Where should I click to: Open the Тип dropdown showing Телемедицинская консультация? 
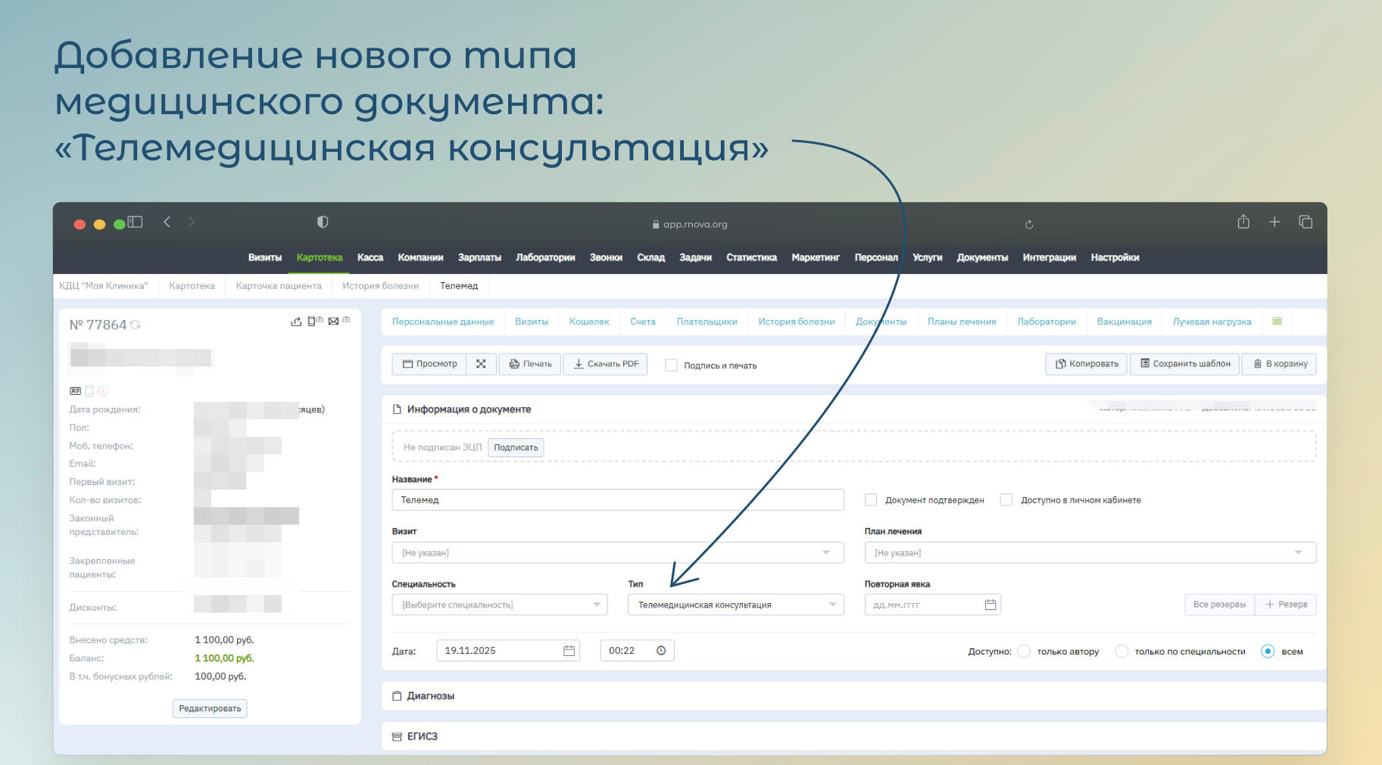click(x=735, y=605)
